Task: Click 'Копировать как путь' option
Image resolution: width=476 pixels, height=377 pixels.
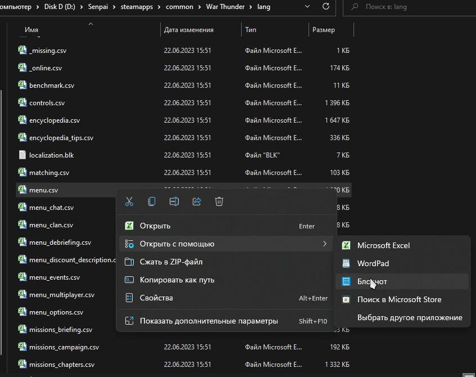Action: [177, 280]
